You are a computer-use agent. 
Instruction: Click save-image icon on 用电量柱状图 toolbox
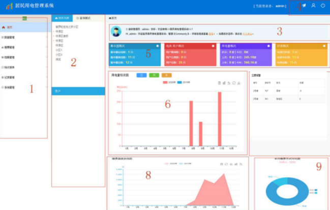tap(238, 83)
